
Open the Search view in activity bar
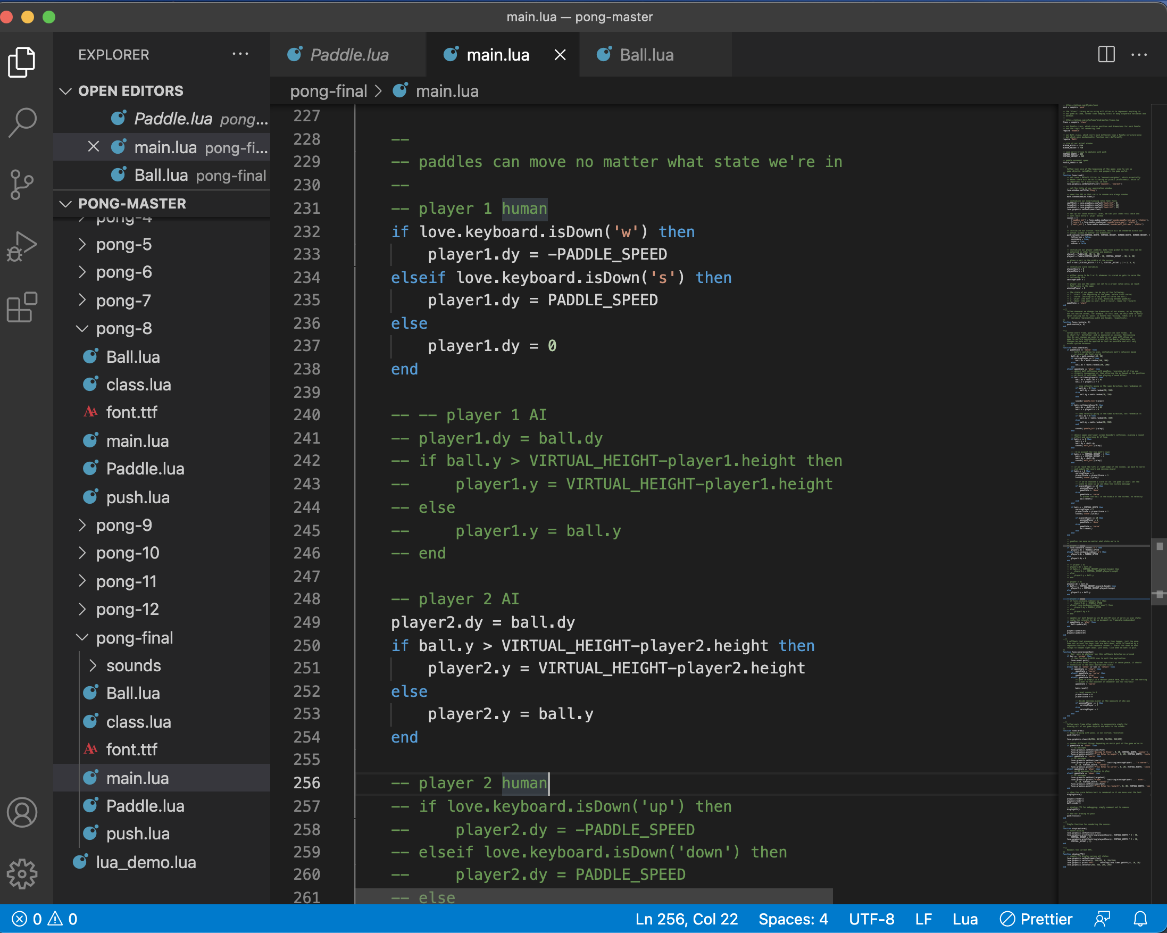tap(23, 122)
